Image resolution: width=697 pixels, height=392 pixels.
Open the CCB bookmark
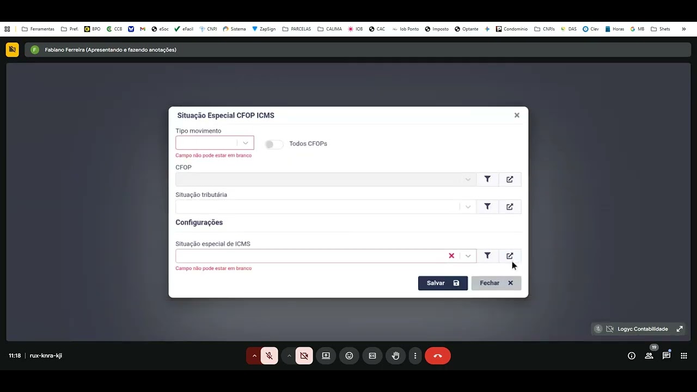pos(114,29)
